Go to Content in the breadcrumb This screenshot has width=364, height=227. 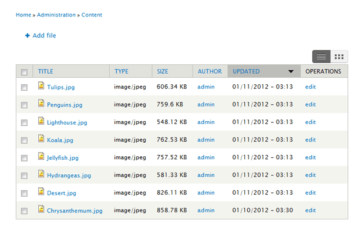click(x=92, y=15)
